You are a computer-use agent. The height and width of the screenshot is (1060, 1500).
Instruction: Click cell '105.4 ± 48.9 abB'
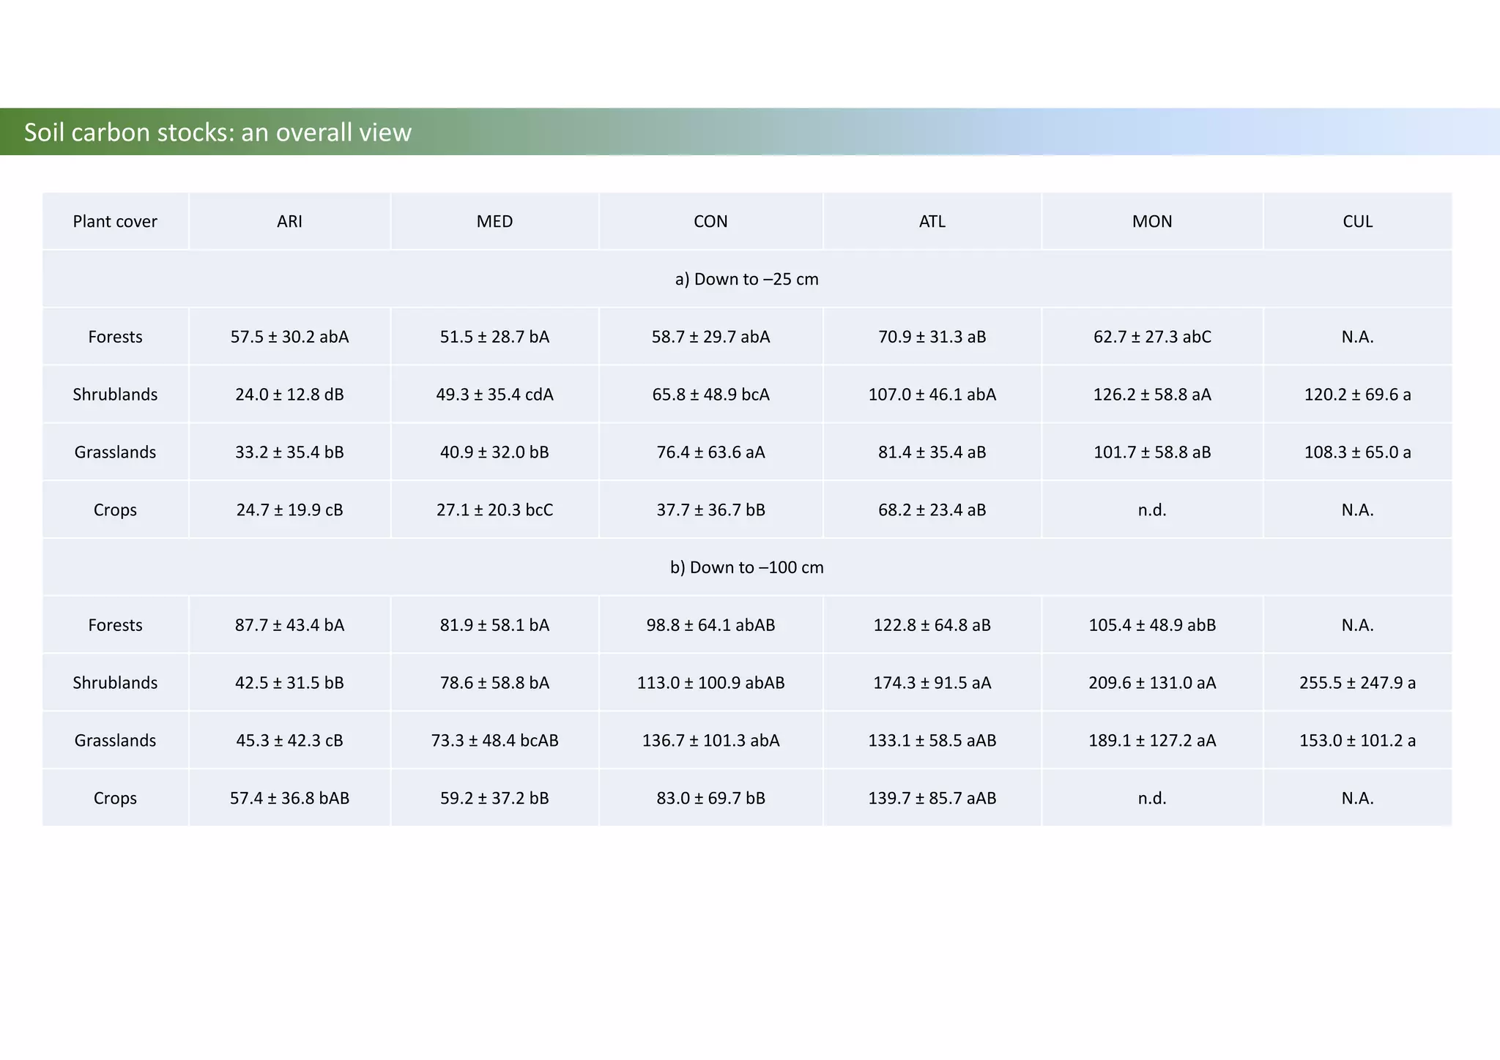coord(1152,625)
